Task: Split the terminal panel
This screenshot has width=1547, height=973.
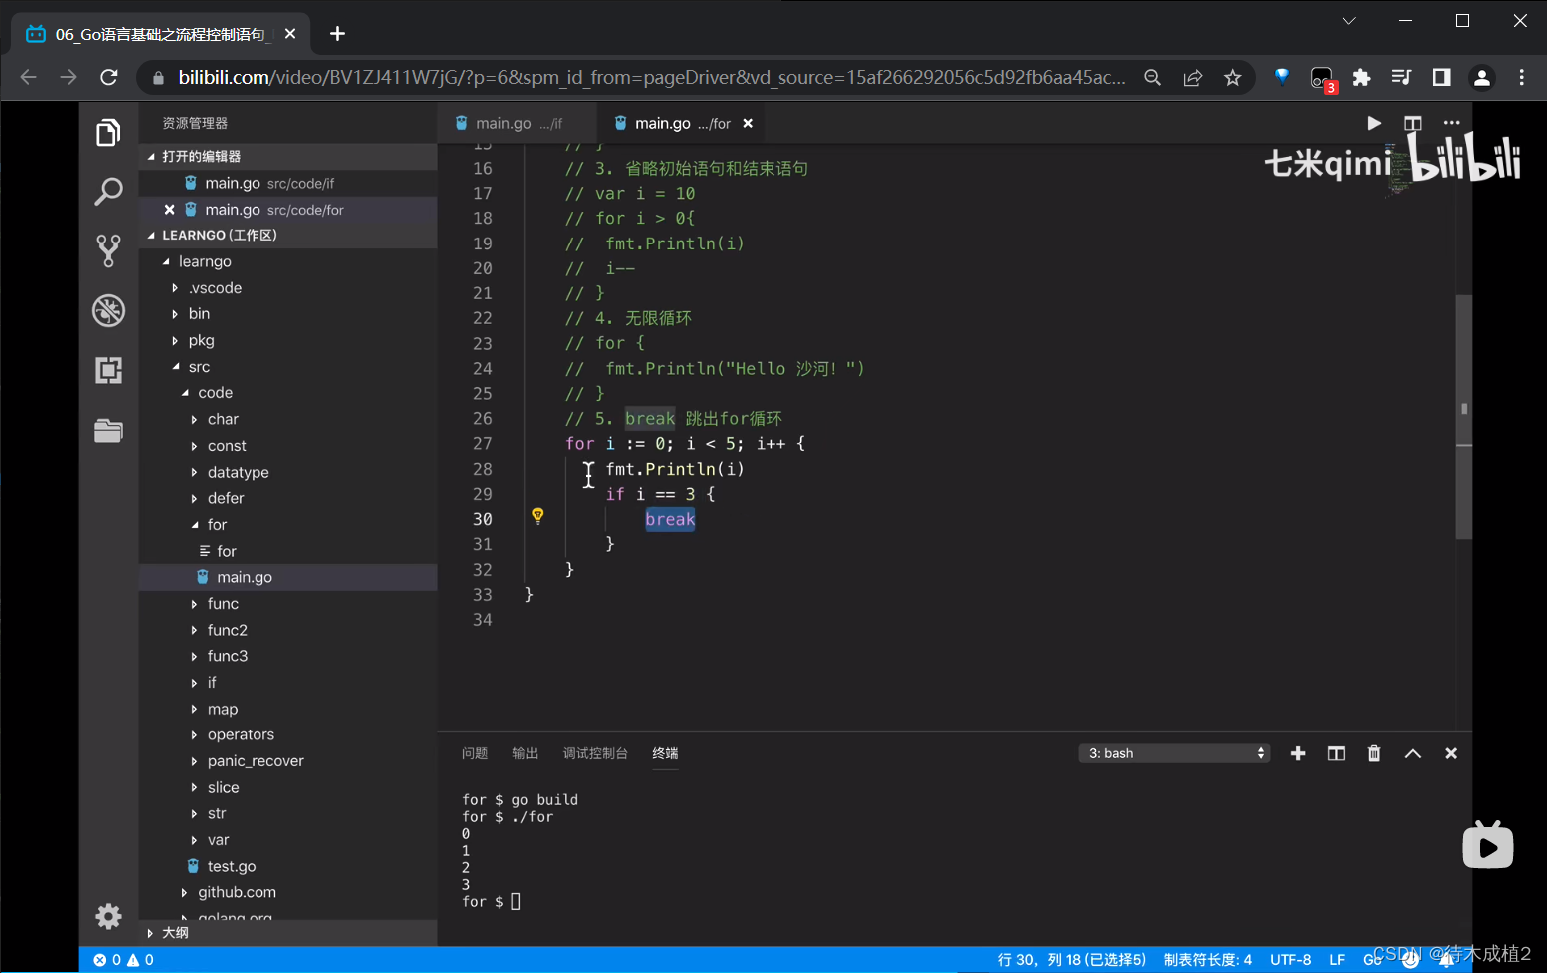Action: (x=1336, y=753)
